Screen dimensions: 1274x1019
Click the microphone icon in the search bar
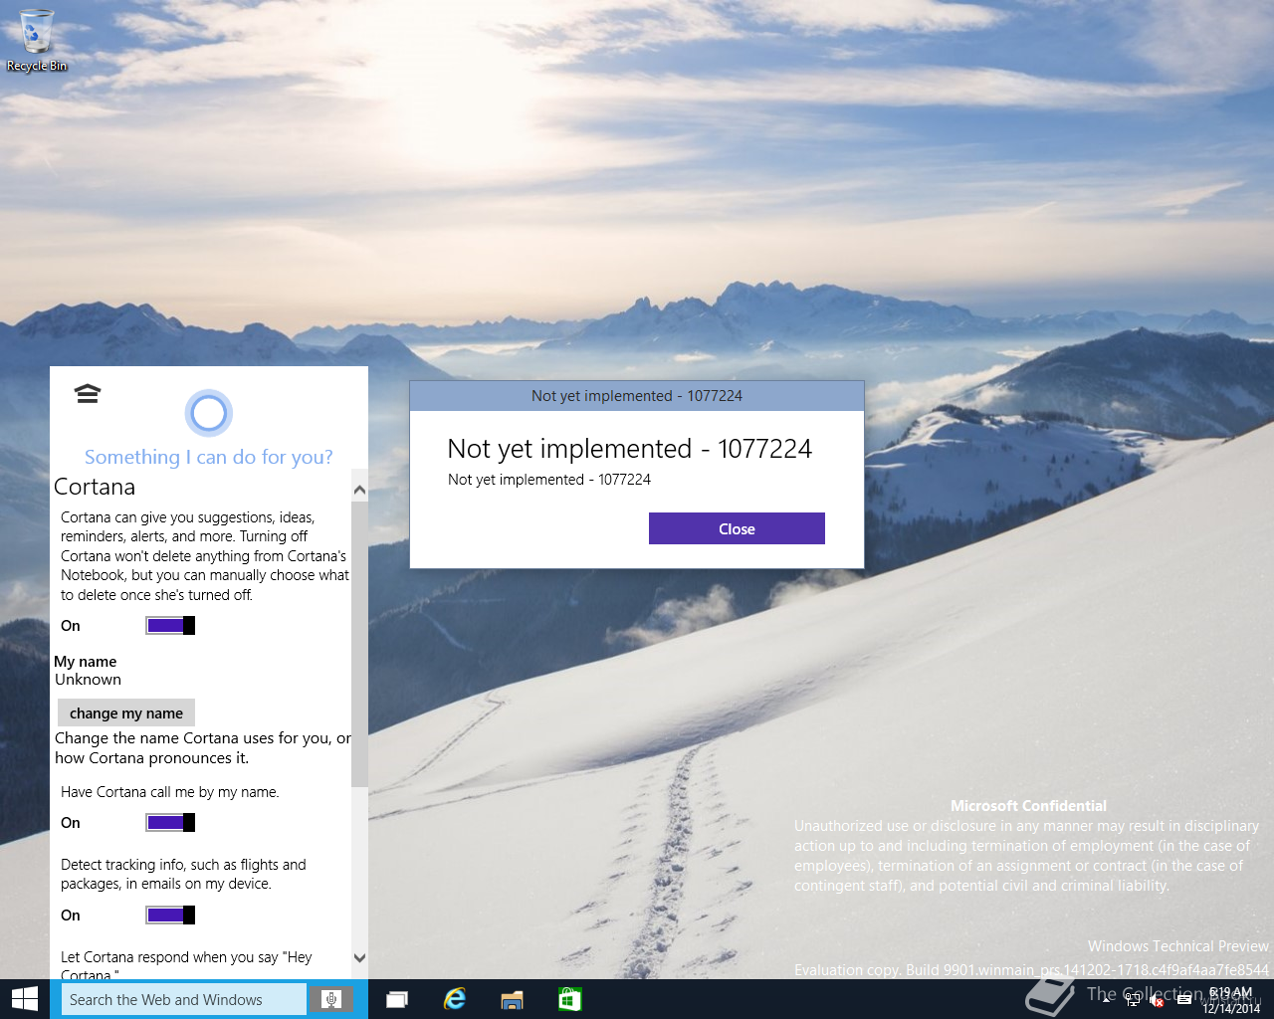pos(332,999)
